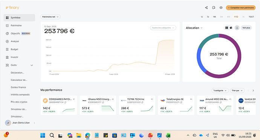The width and height of the screenshot is (260, 140).
Task: Click the next arrow in Ma performance
Action: point(253,90)
